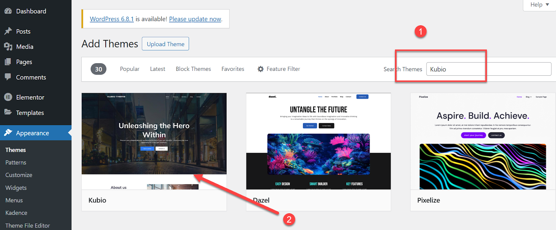The width and height of the screenshot is (556, 230).
Task: Select the Pixelize theme screenshot
Action: point(483,141)
